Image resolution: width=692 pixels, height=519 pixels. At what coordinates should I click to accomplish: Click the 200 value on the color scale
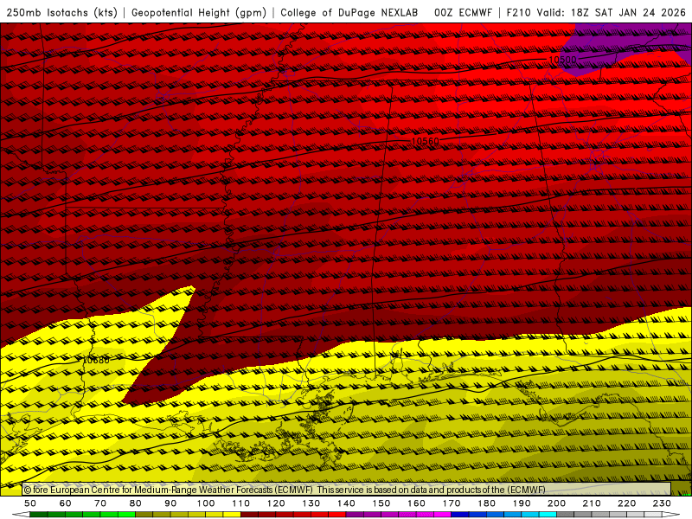556,503
